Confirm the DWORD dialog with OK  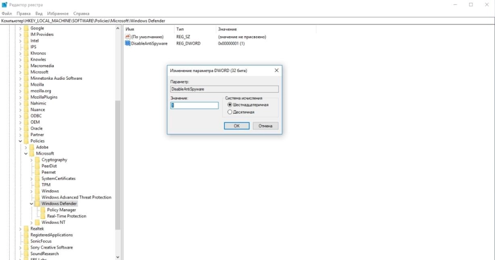point(236,126)
